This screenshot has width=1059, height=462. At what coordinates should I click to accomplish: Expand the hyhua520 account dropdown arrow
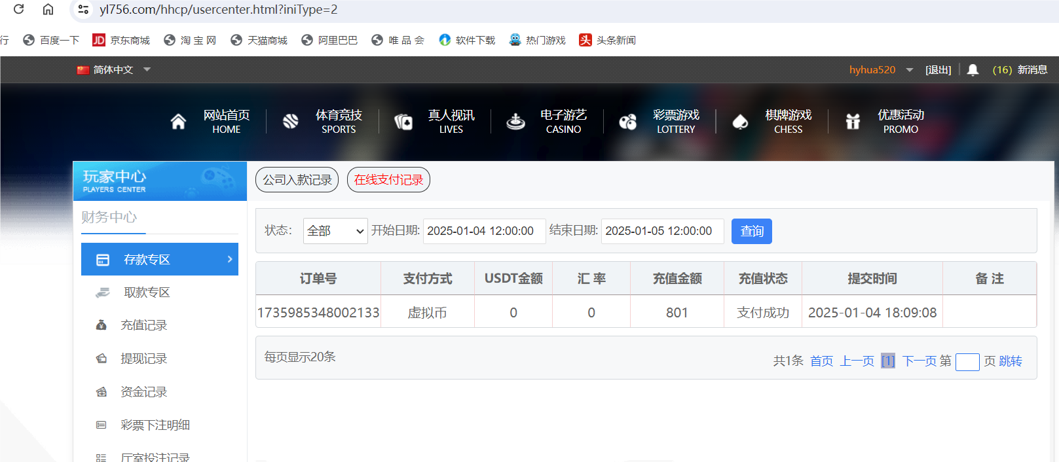(910, 70)
